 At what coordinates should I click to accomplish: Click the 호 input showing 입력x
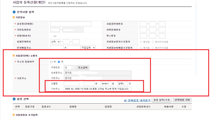pos(123,84)
